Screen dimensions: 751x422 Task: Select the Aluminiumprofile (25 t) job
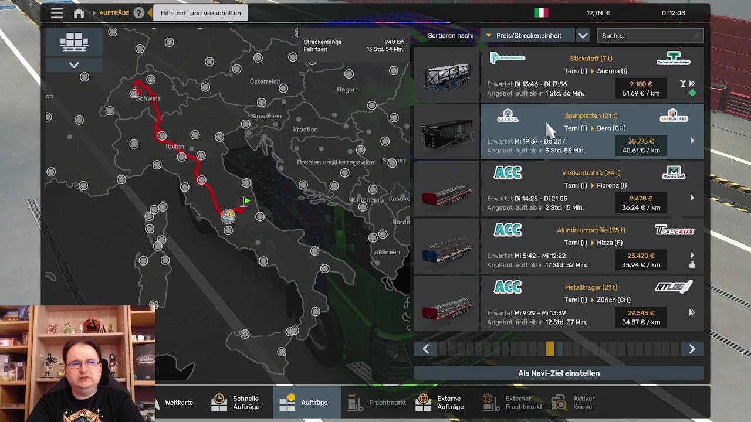pos(592,246)
